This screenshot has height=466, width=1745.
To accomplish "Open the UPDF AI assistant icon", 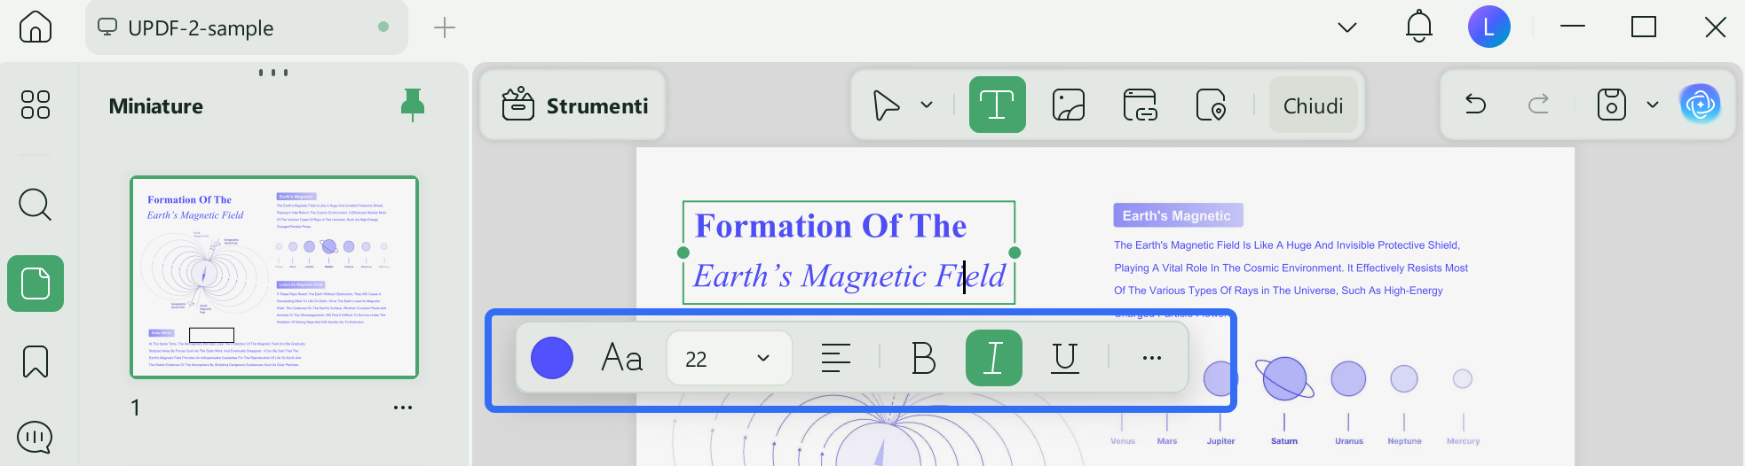I will tap(1701, 105).
